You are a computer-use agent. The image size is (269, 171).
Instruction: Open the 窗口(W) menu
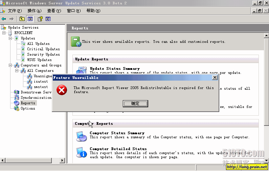point(74,11)
